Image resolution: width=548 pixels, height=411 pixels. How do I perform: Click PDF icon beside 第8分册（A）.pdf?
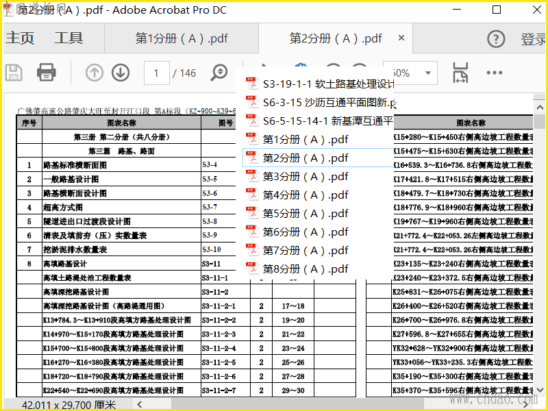pos(251,269)
